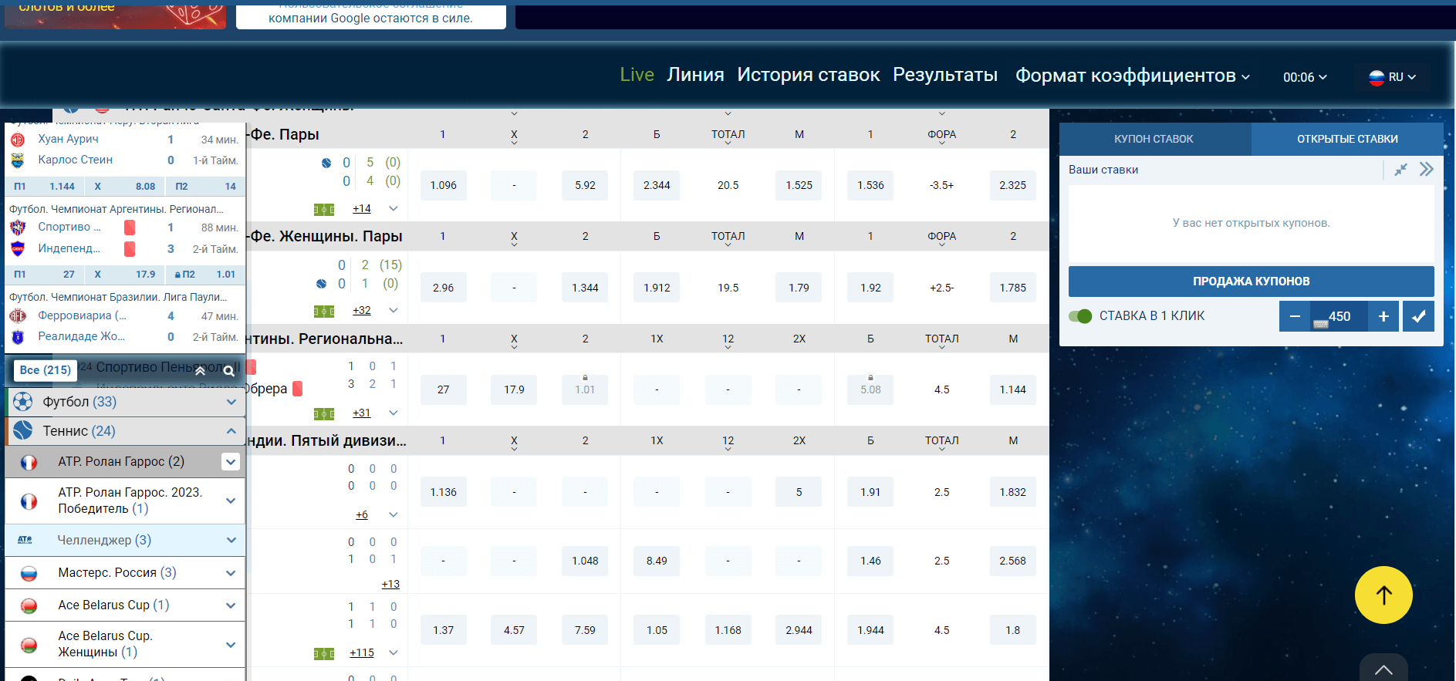The width and height of the screenshot is (1456, 681).
Task: Expand АТР. Ролан Гаррос (2) white chevron
Action: coord(231,461)
